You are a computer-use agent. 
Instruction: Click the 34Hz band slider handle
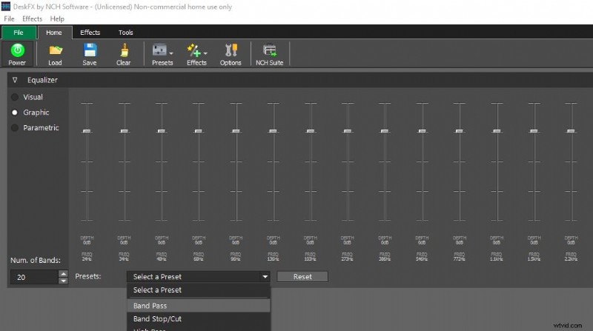click(x=124, y=131)
